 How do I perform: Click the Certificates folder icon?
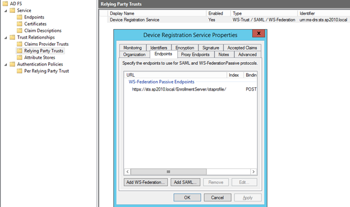click(20, 24)
